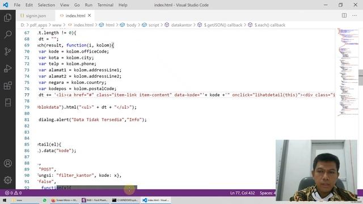Click the Ln 77, Col 432 status item

tap(242, 193)
